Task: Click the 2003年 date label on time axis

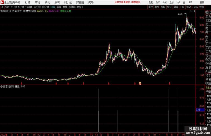Action: [x=4, y=135]
